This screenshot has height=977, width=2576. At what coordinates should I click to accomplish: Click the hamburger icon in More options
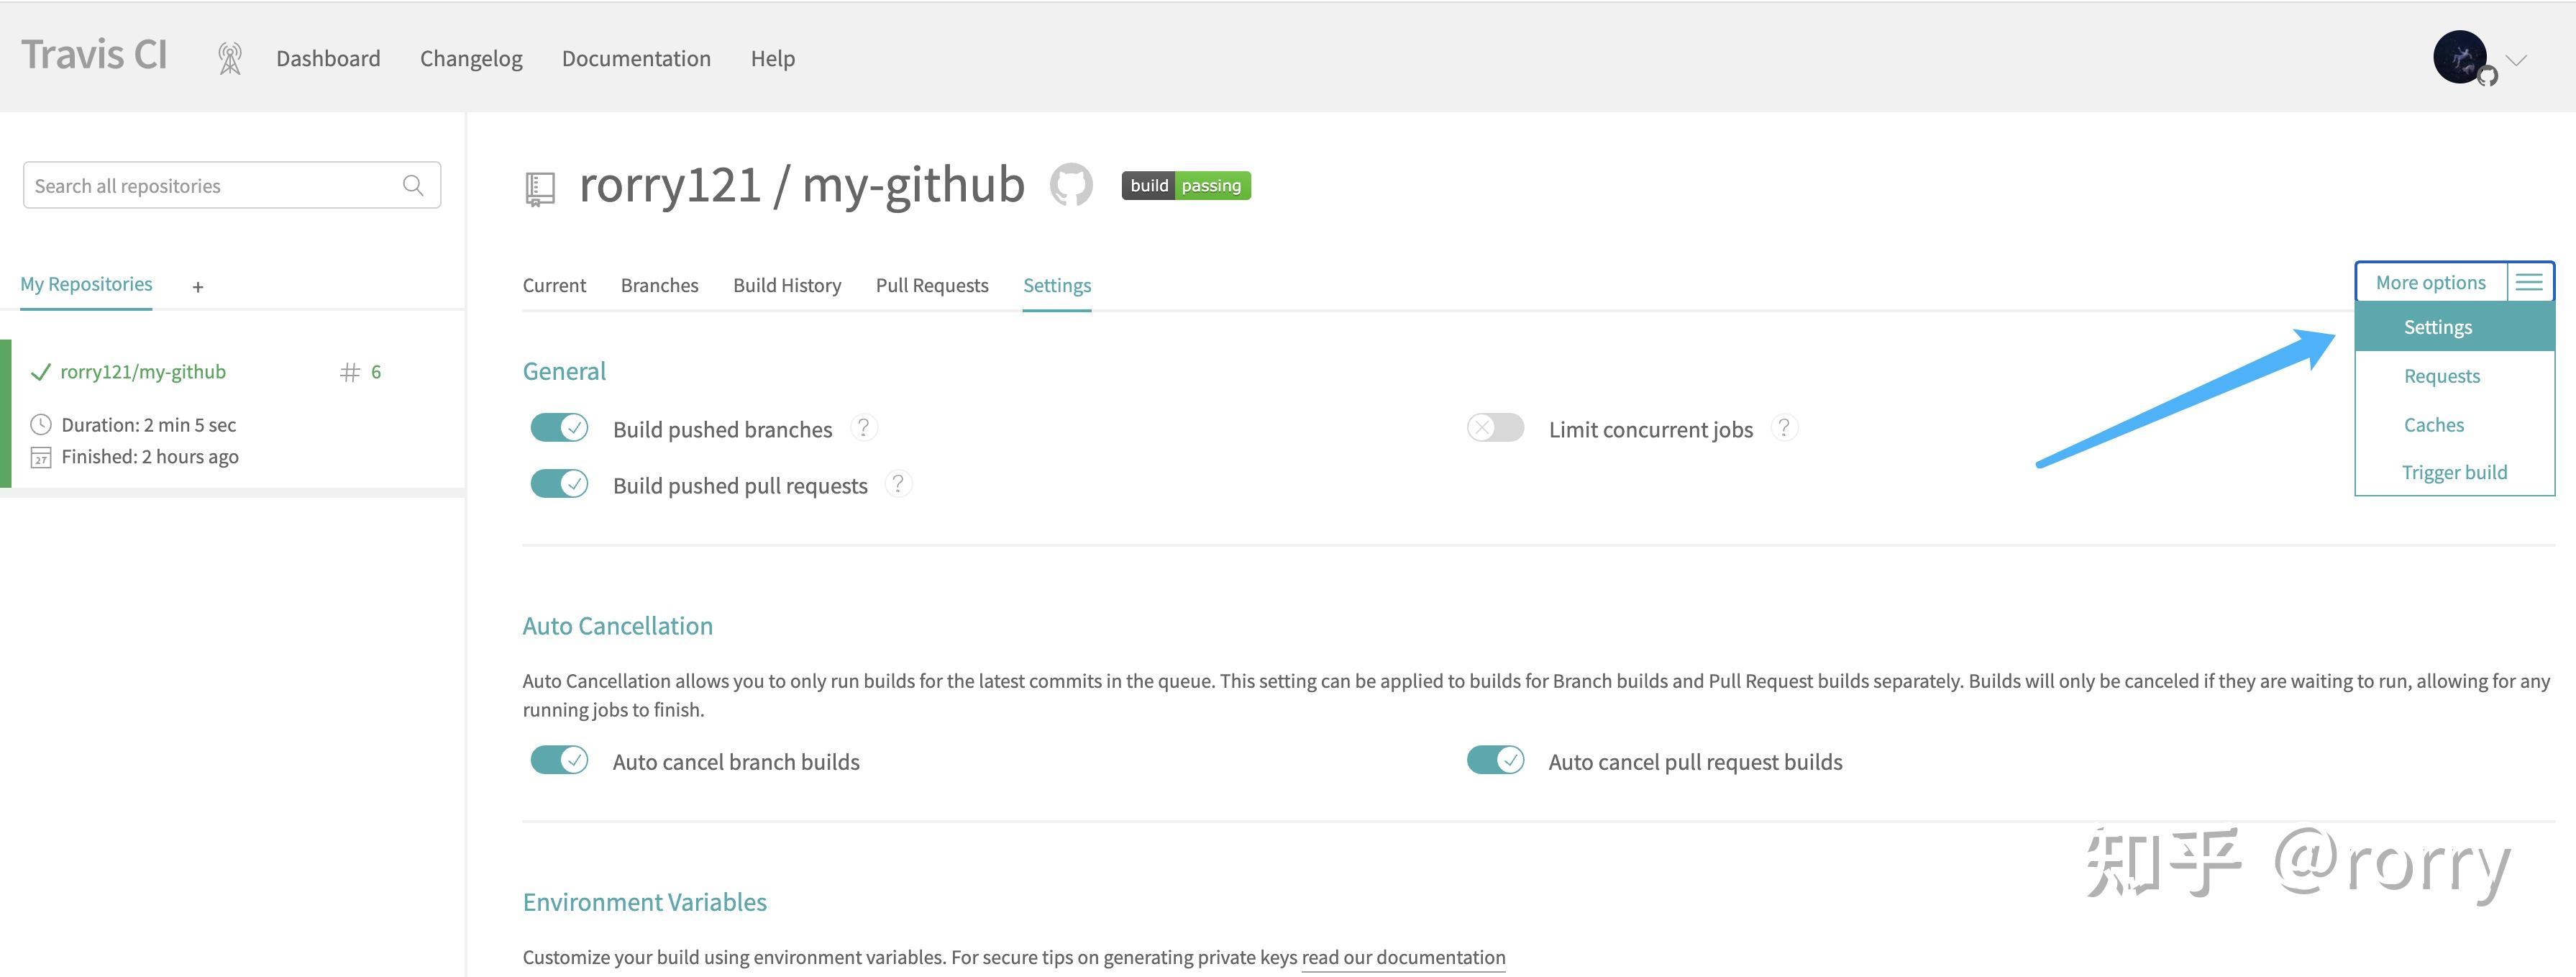[2529, 283]
